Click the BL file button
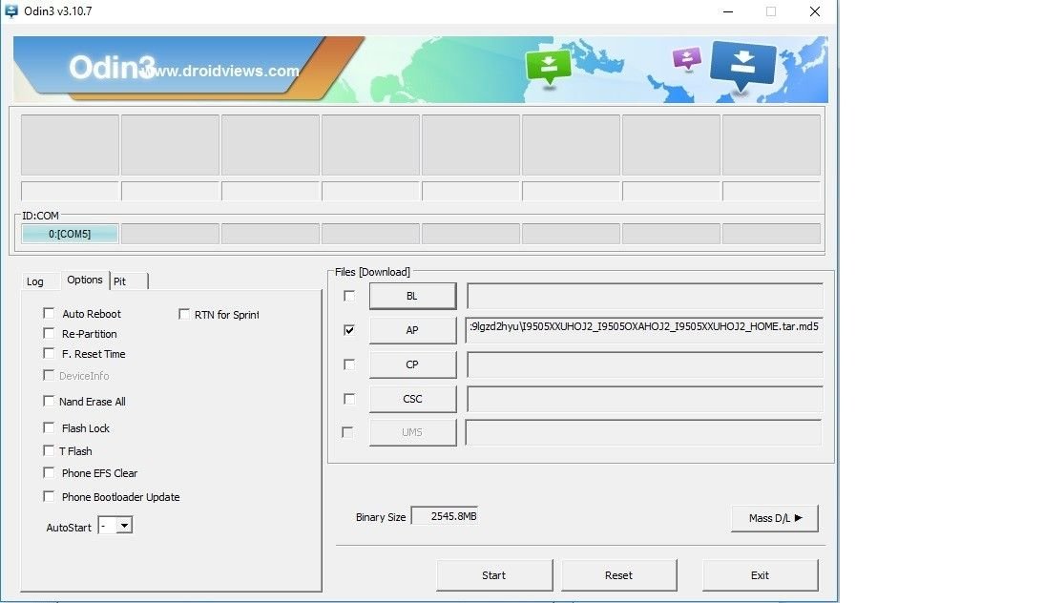 413,296
